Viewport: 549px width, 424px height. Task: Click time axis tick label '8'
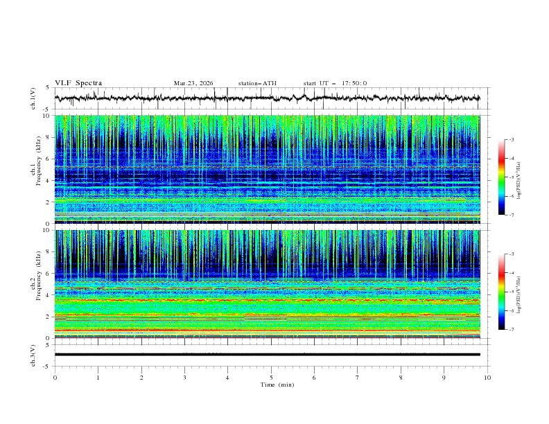coord(401,378)
